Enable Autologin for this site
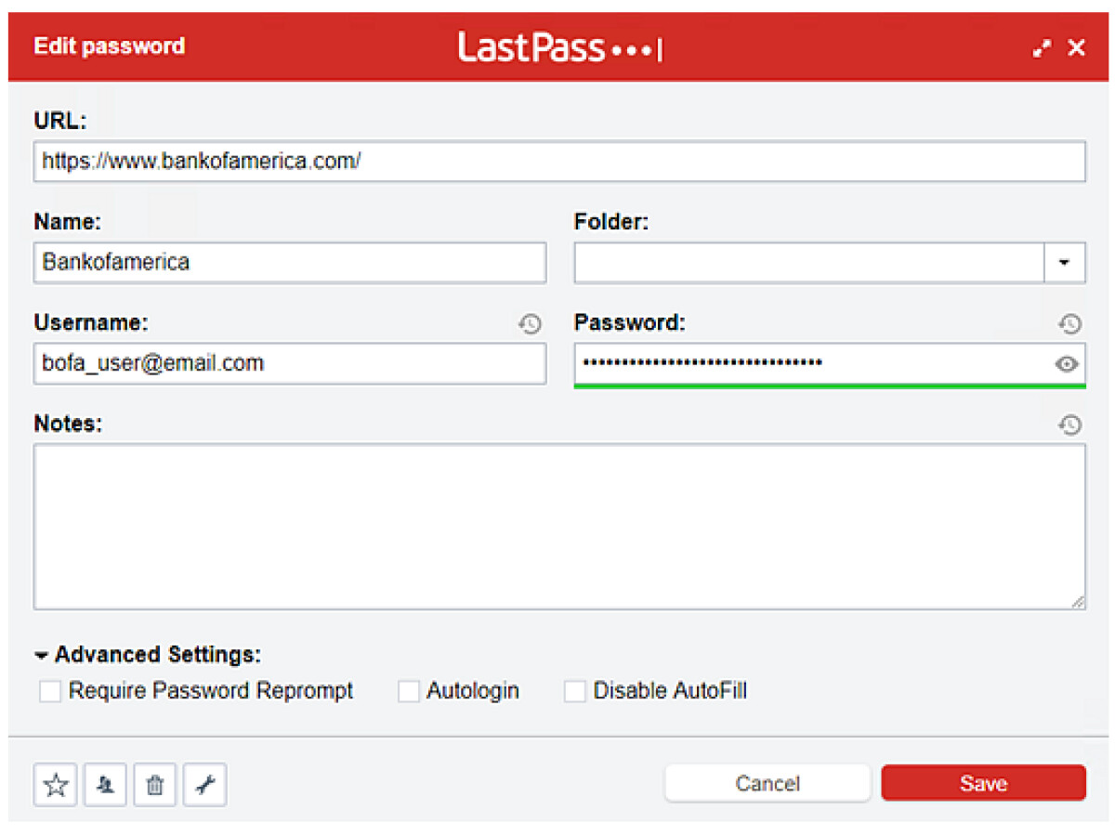The width and height of the screenshot is (1115, 836). click(409, 691)
